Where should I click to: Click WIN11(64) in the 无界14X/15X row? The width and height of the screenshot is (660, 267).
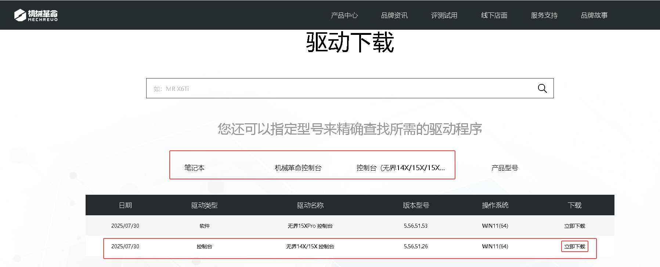click(x=495, y=246)
